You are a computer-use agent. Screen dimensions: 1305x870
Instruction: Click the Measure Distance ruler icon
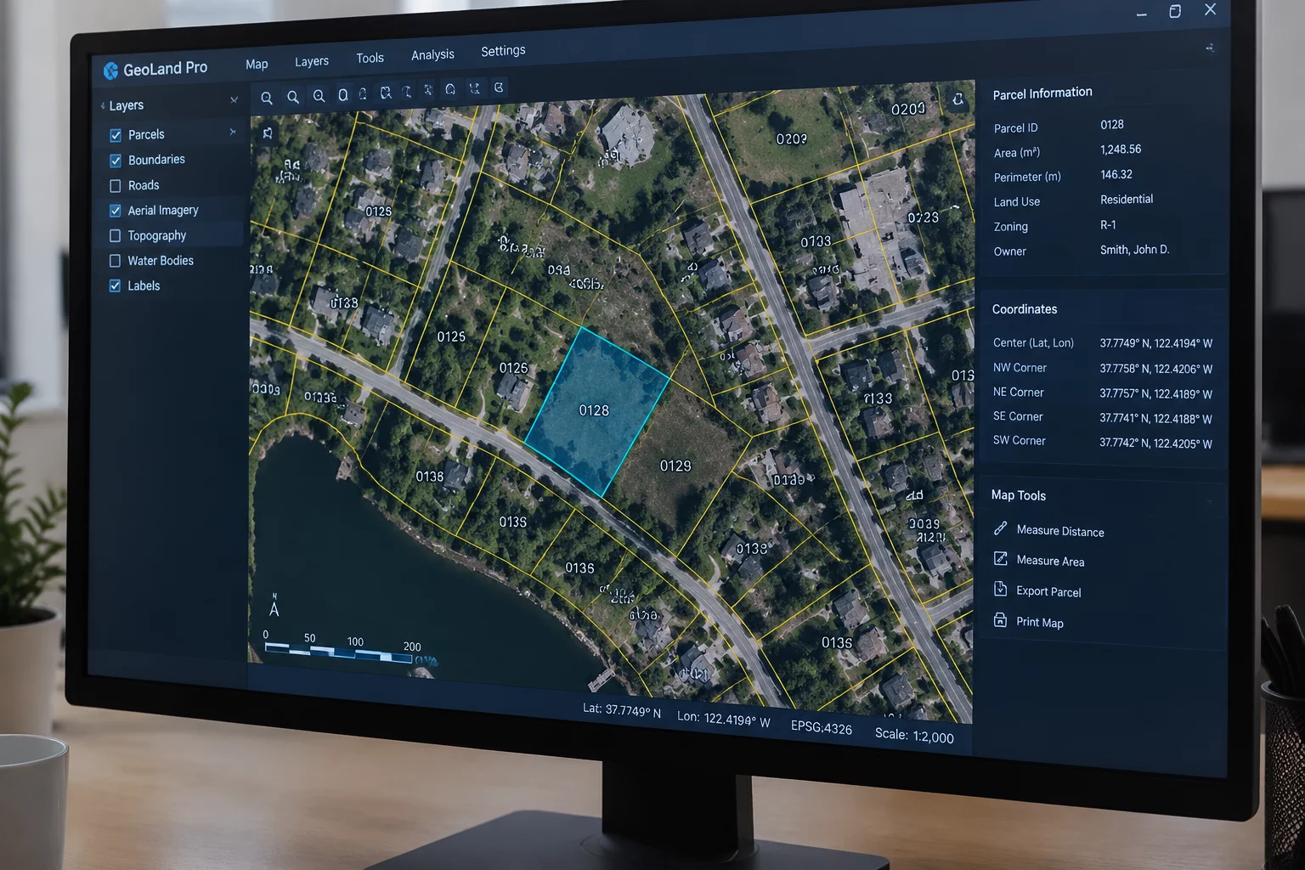click(1000, 528)
